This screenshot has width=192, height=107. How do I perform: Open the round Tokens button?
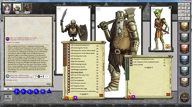coord(184,97)
